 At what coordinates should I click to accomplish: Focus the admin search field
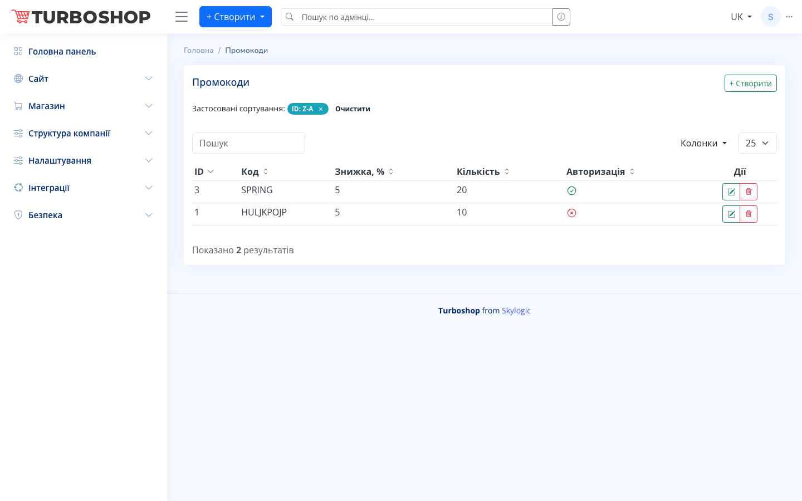424,17
